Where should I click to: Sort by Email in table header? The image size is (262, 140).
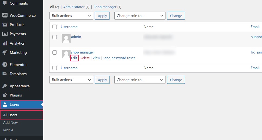pos(255,27)
